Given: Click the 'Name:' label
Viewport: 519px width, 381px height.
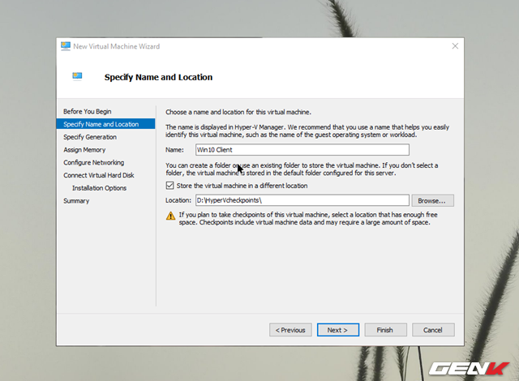Looking at the screenshot, I should point(174,150).
